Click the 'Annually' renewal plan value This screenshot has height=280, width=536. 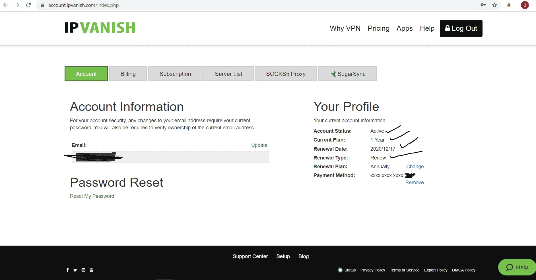380,167
